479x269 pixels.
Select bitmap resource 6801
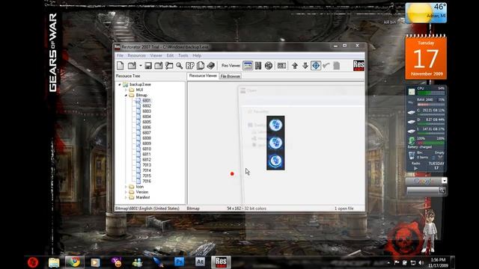(x=147, y=100)
